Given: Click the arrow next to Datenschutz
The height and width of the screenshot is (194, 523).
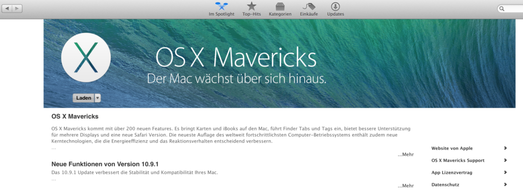Looking at the screenshot, I should [x=506, y=184].
